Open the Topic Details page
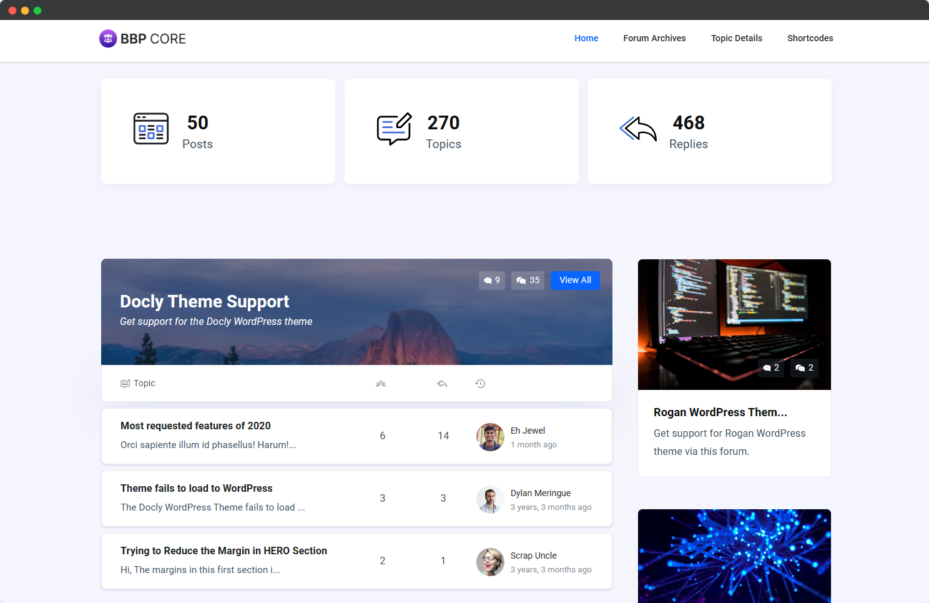This screenshot has width=929, height=603. coord(737,38)
